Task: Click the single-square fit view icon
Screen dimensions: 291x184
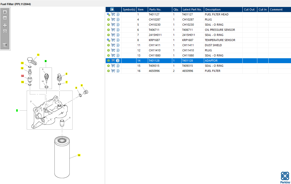Action: pos(5,31)
